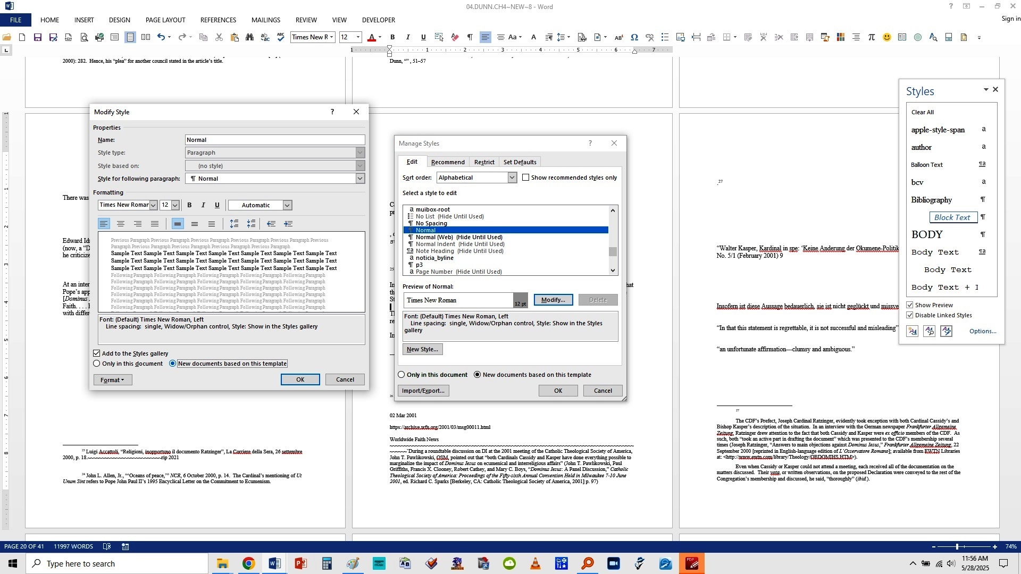
Task: Toggle paragraph marks display (¶)
Action: click(470, 37)
